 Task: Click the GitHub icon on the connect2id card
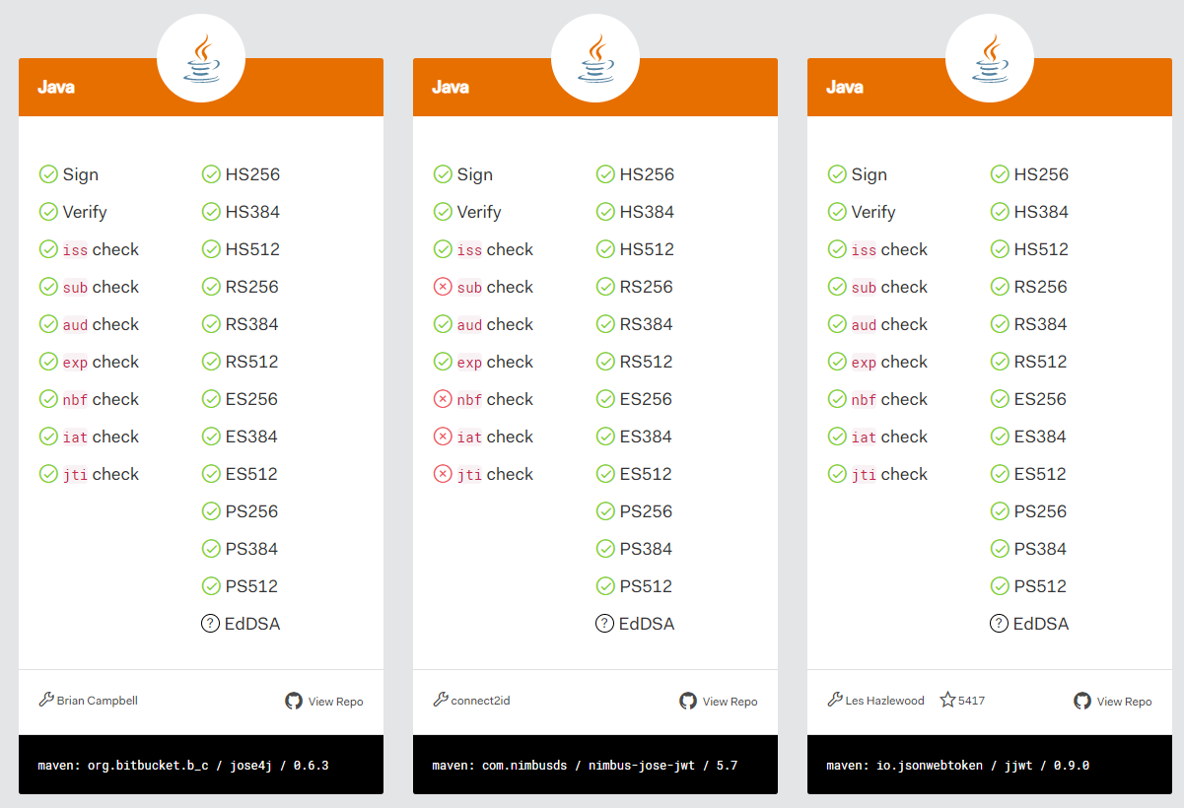688,701
